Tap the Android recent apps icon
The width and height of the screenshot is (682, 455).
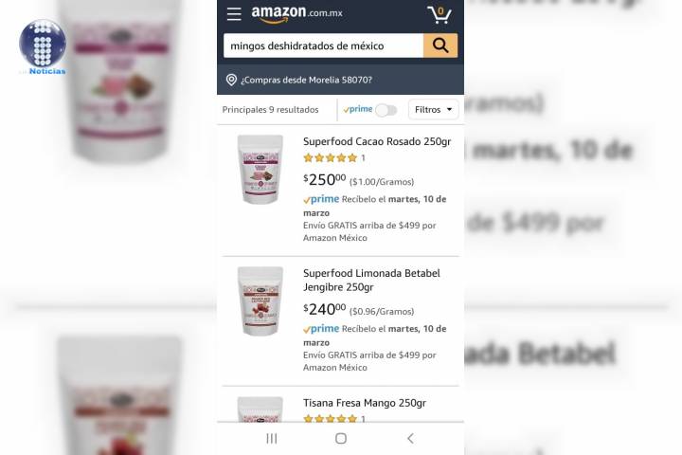(272, 439)
